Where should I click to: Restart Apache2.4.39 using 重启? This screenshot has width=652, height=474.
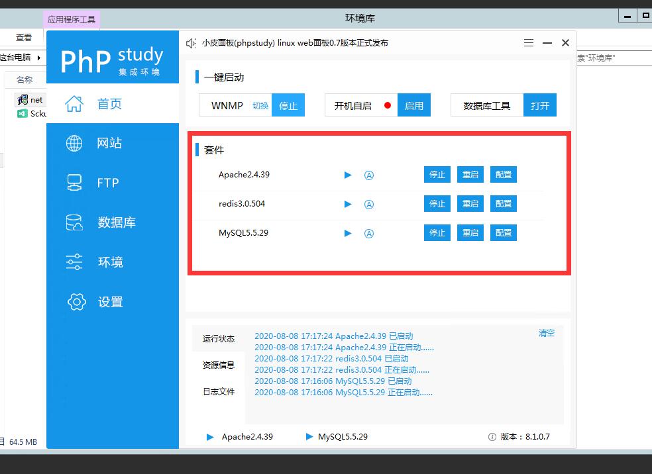pos(470,175)
